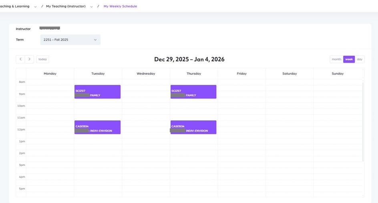This screenshot has width=378, height=203.
Task: Open the My Teaching (Instructor) breadcrumb link
Action: click(x=66, y=6)
